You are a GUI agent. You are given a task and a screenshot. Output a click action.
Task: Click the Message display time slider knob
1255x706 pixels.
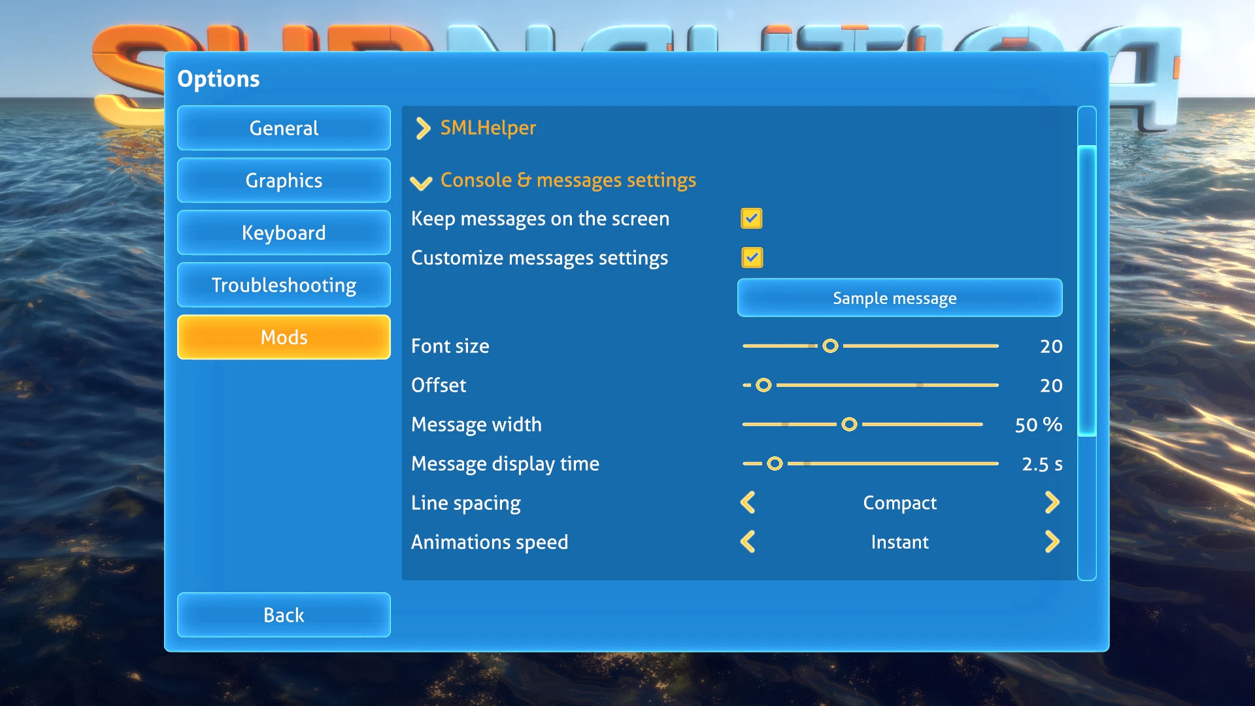pyautogui.click(x=775, y=463)
